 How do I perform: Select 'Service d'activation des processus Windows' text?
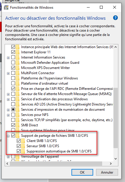[54, 99]
